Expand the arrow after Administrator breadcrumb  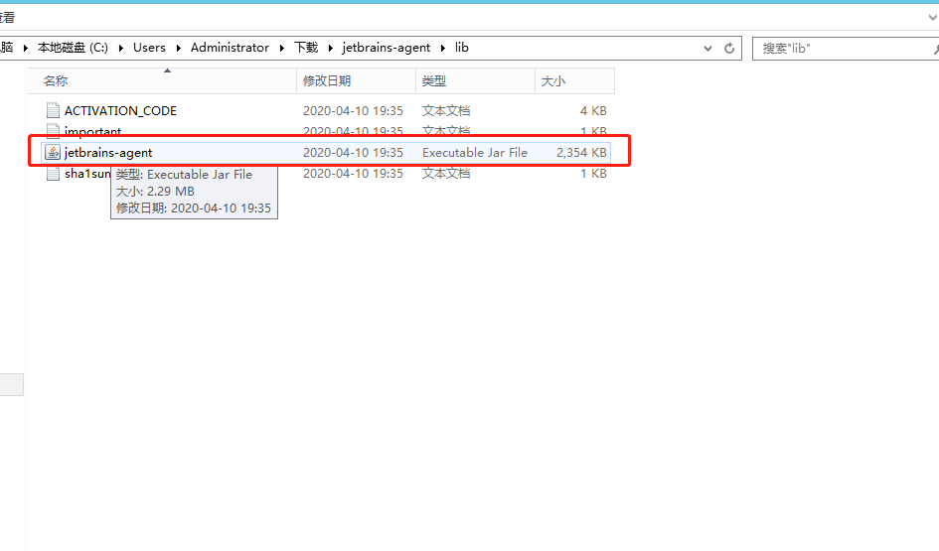(x=281, y=48)
